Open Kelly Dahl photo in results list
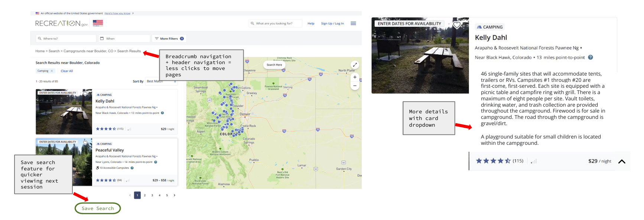Image resolution: width=644 pixels, height=220 pixels. (x=64, y=111)
